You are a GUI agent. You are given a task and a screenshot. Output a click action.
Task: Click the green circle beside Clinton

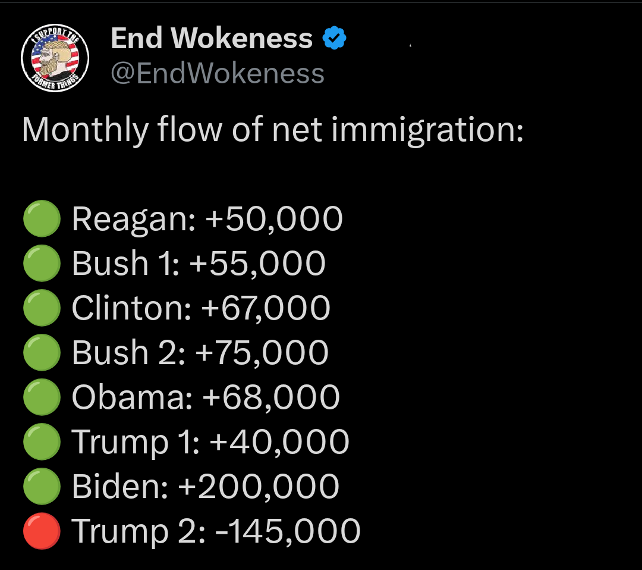42,308
